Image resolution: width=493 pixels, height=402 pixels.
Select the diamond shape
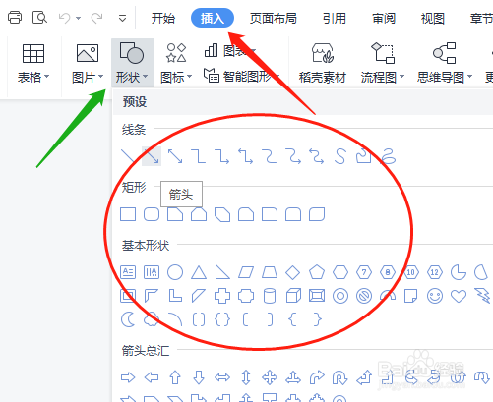(x=293, y=272)
